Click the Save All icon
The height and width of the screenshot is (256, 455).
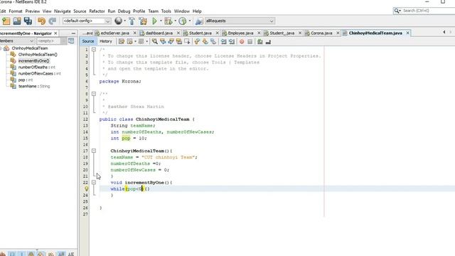tap(28, 21)
